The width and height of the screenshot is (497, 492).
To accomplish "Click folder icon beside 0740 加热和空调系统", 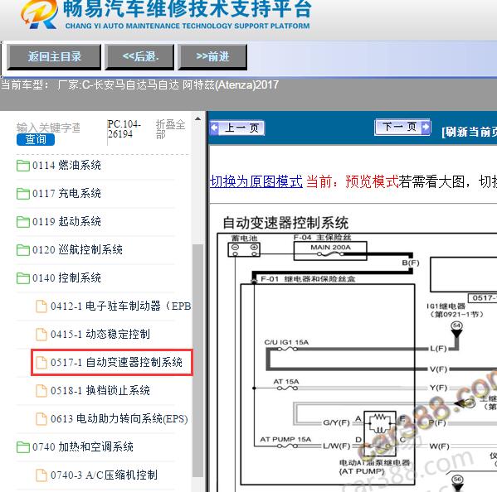I will click(x=23, y=447).
